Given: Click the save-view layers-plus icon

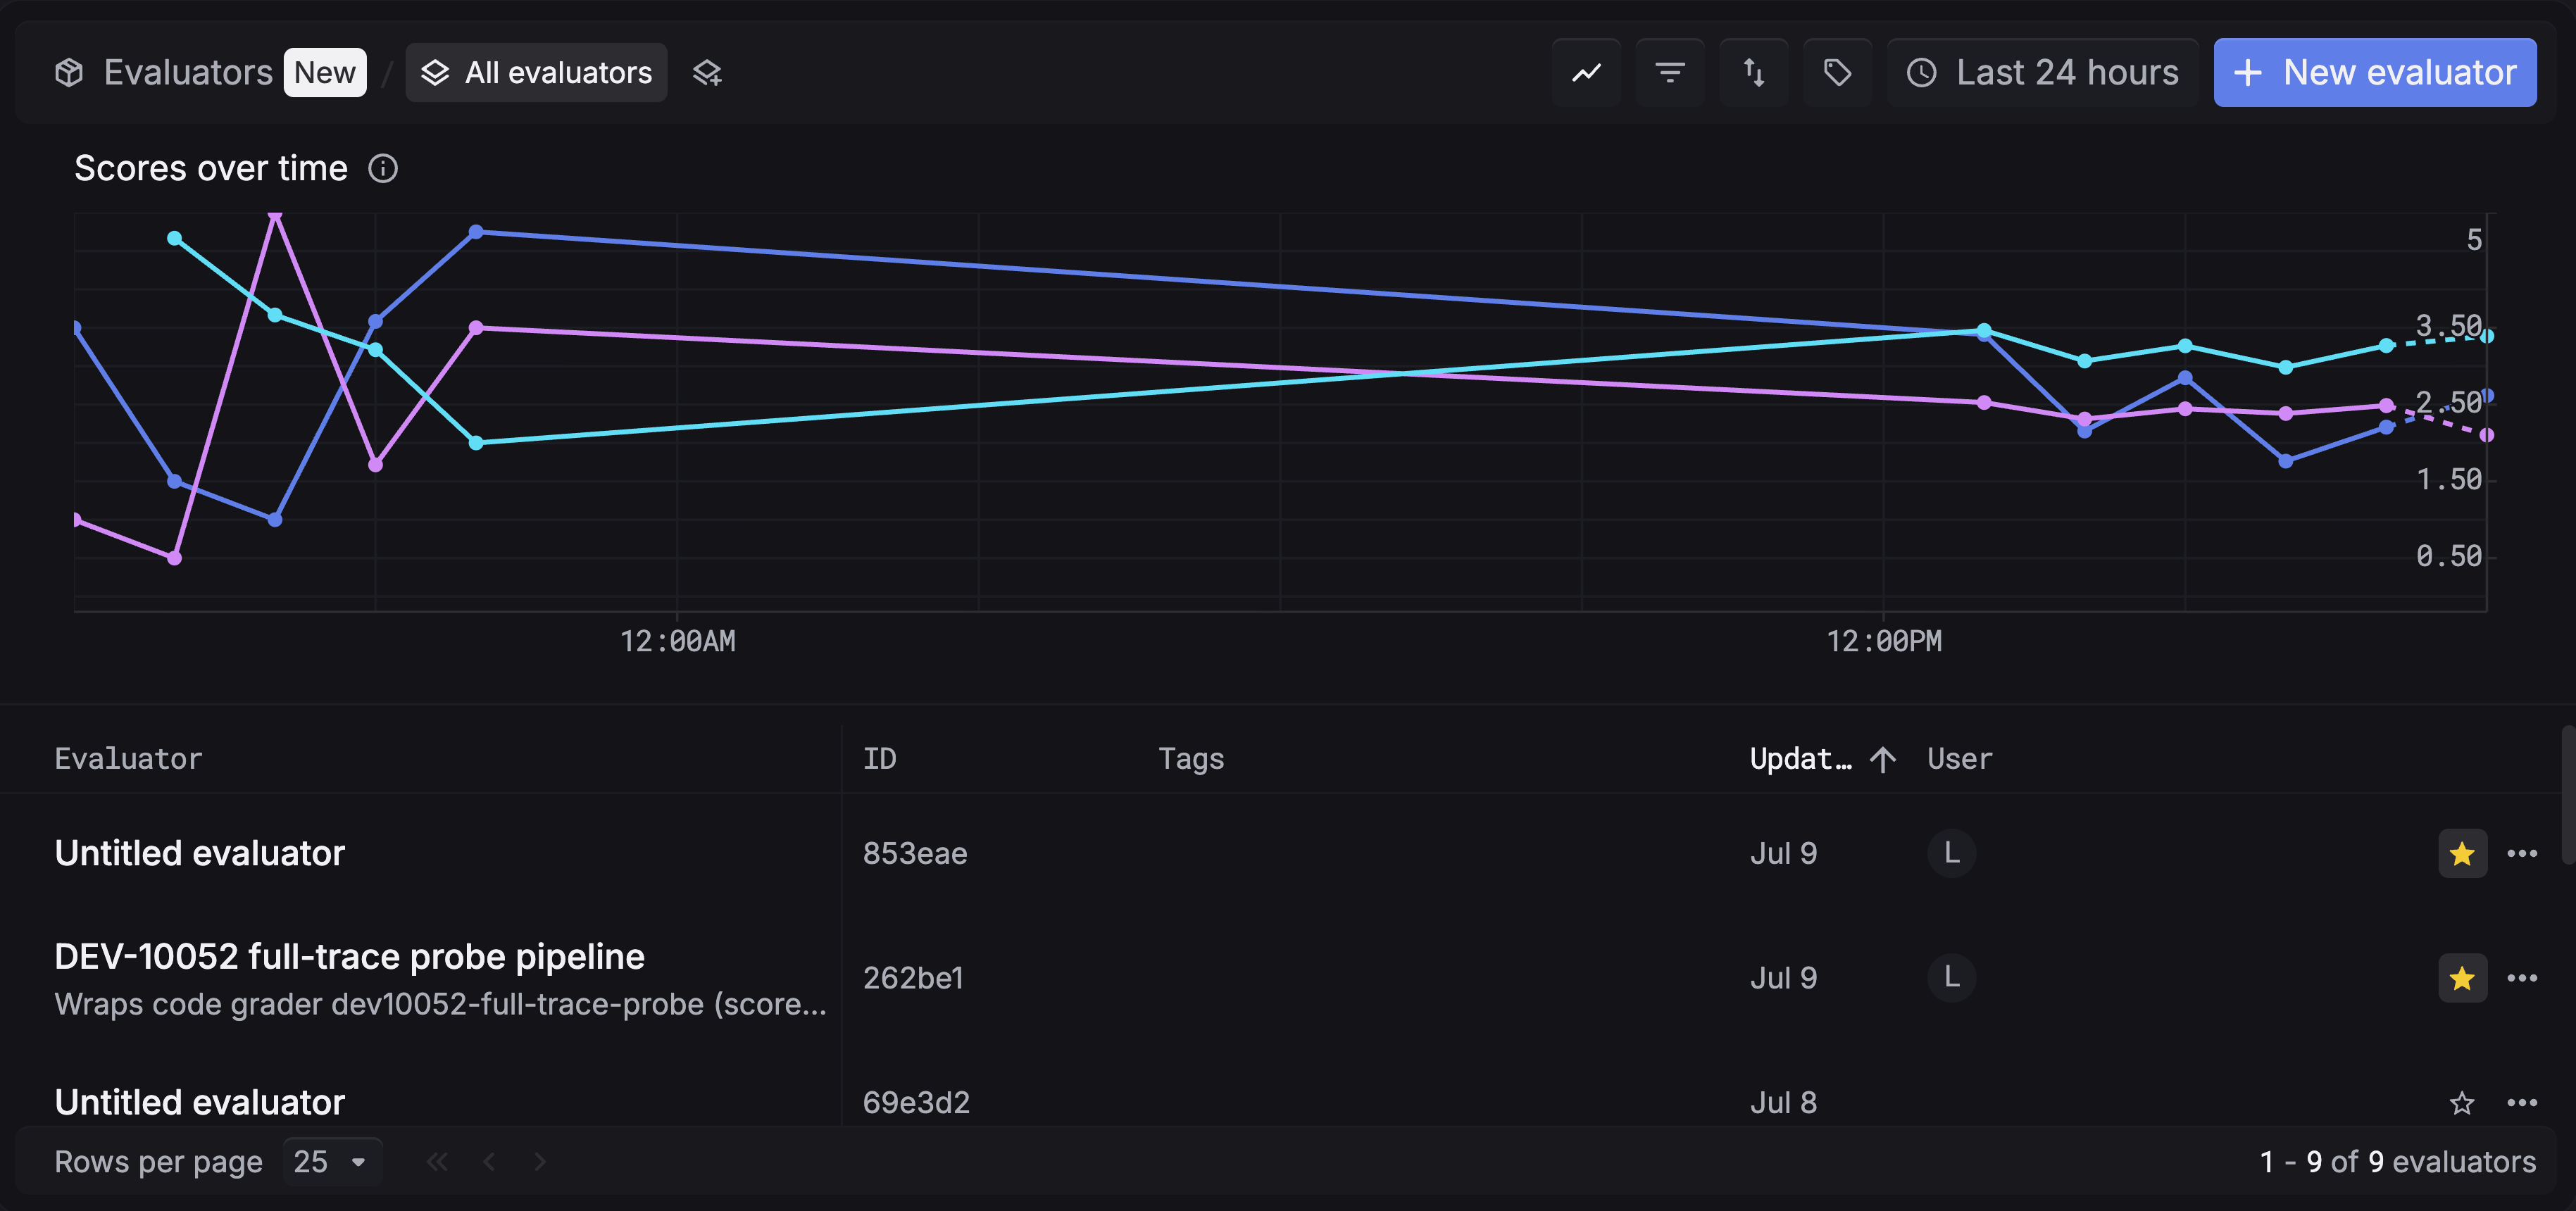Looking at the screenshot, I should point(707,73).
